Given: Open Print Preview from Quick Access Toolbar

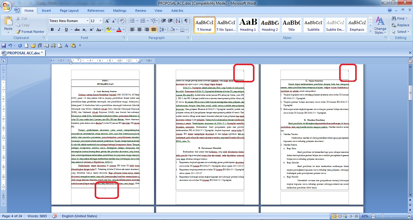Looking at the screenshot, I should (60, 46).
